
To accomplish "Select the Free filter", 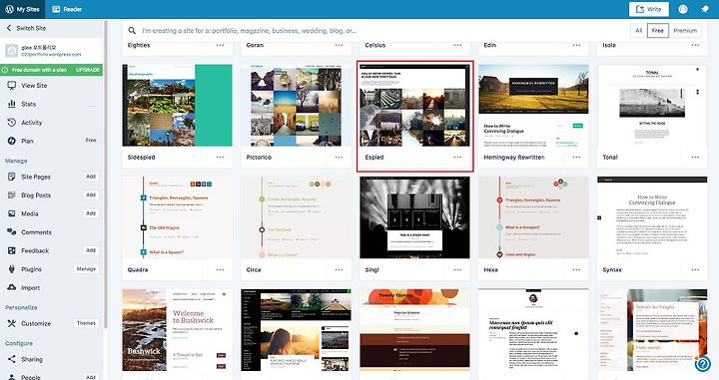I will pyautogui.click(x=657, y=31).
